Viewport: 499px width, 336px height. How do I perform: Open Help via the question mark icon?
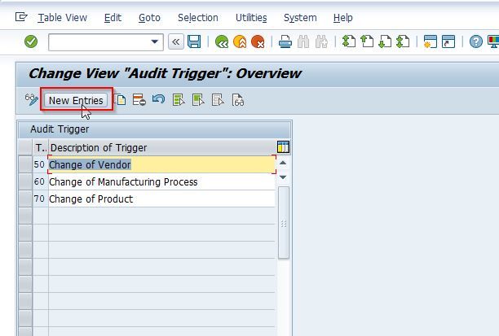(x=476, y=41)
